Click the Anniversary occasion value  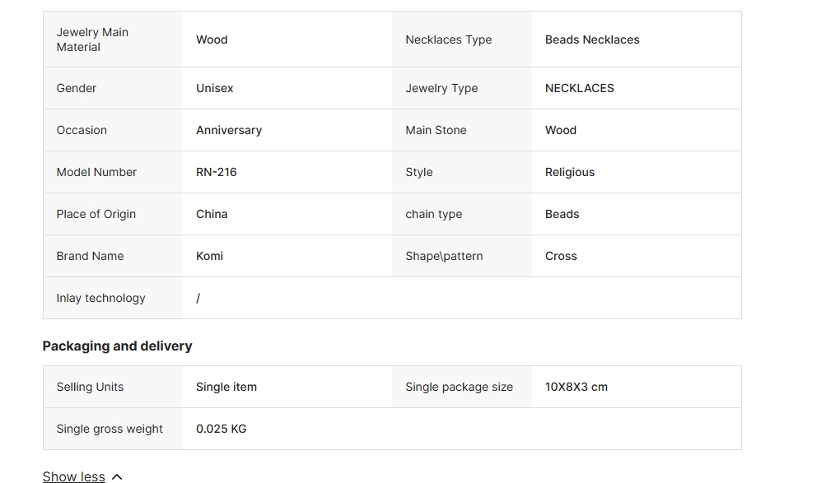(x=229, y=130)
